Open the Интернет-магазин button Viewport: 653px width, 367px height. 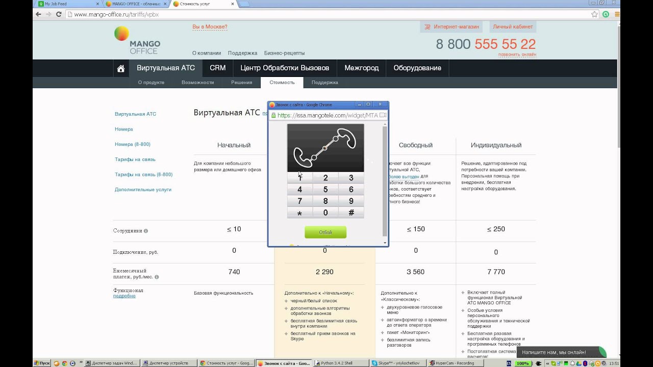pos(452,27)
